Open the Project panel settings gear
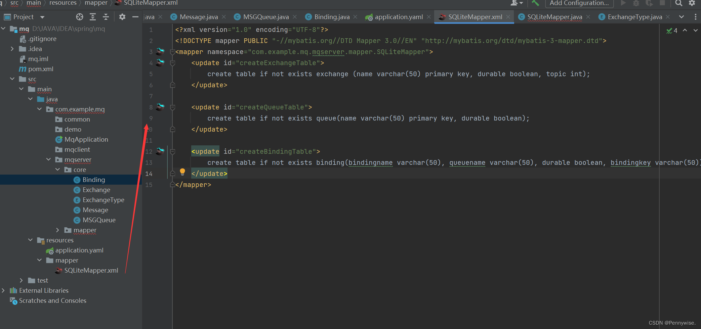701x329 pixels. pos(122,17)
